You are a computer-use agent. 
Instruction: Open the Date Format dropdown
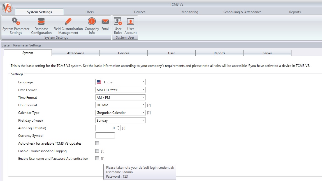pyautogui.click(x=120, y=90)
